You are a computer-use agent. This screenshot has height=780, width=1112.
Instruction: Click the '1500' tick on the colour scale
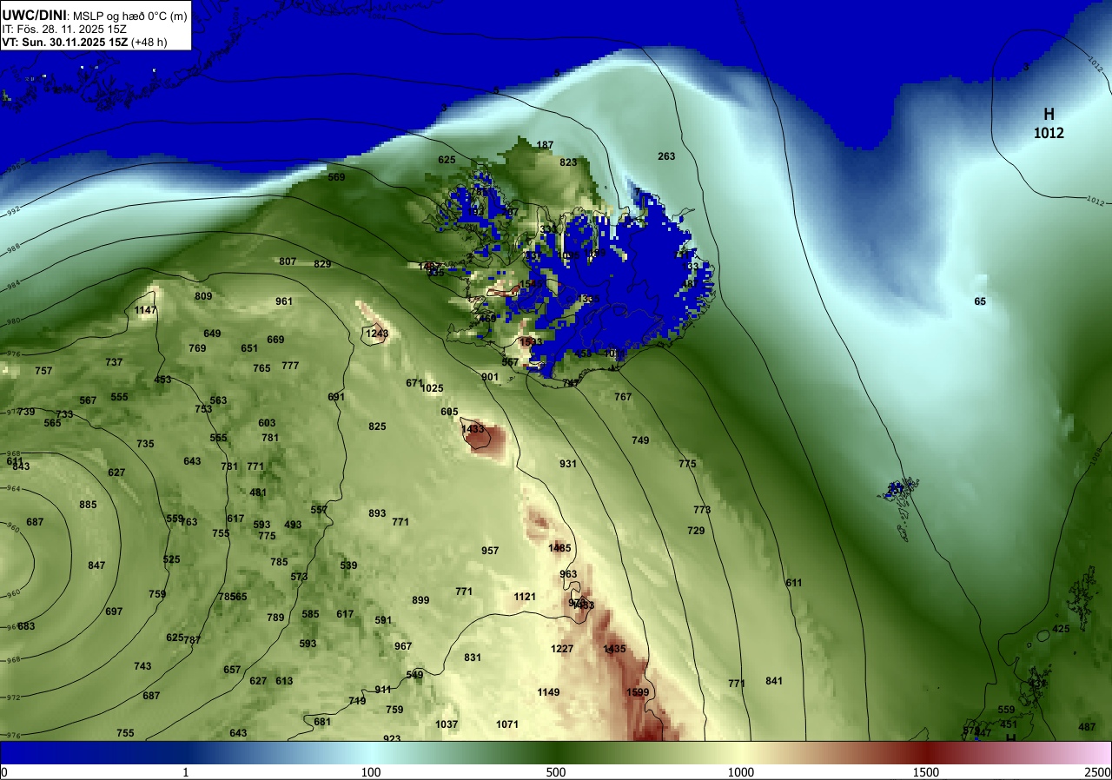pyautogui.click(x=925, y=773)
